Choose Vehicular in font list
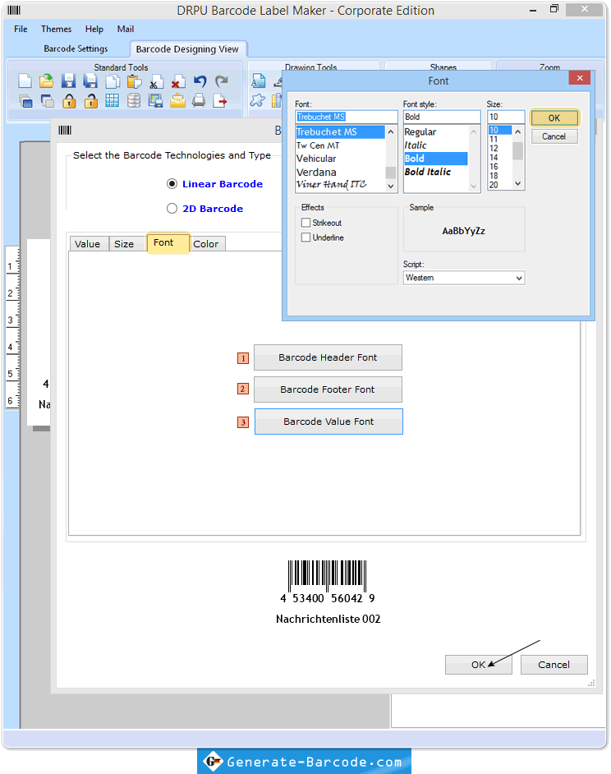 (340, 159)
